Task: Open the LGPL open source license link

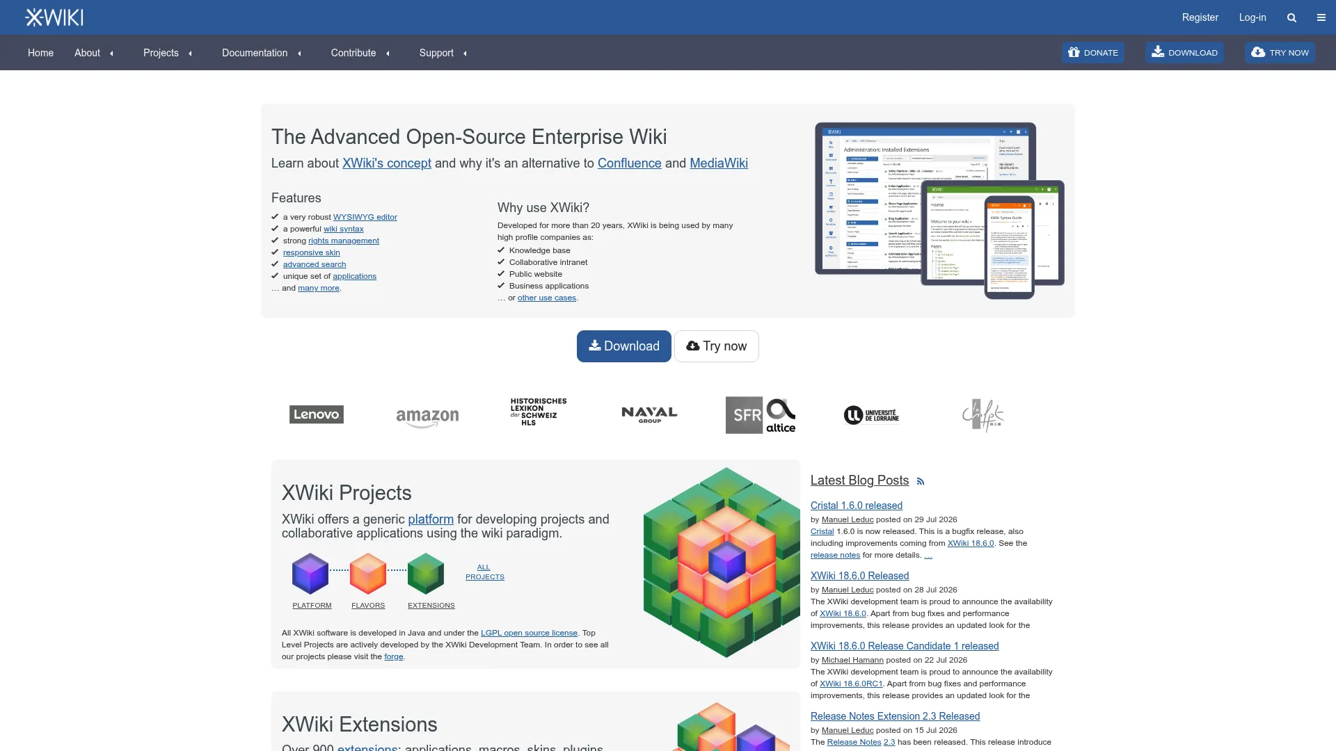Action: [529, 633]
